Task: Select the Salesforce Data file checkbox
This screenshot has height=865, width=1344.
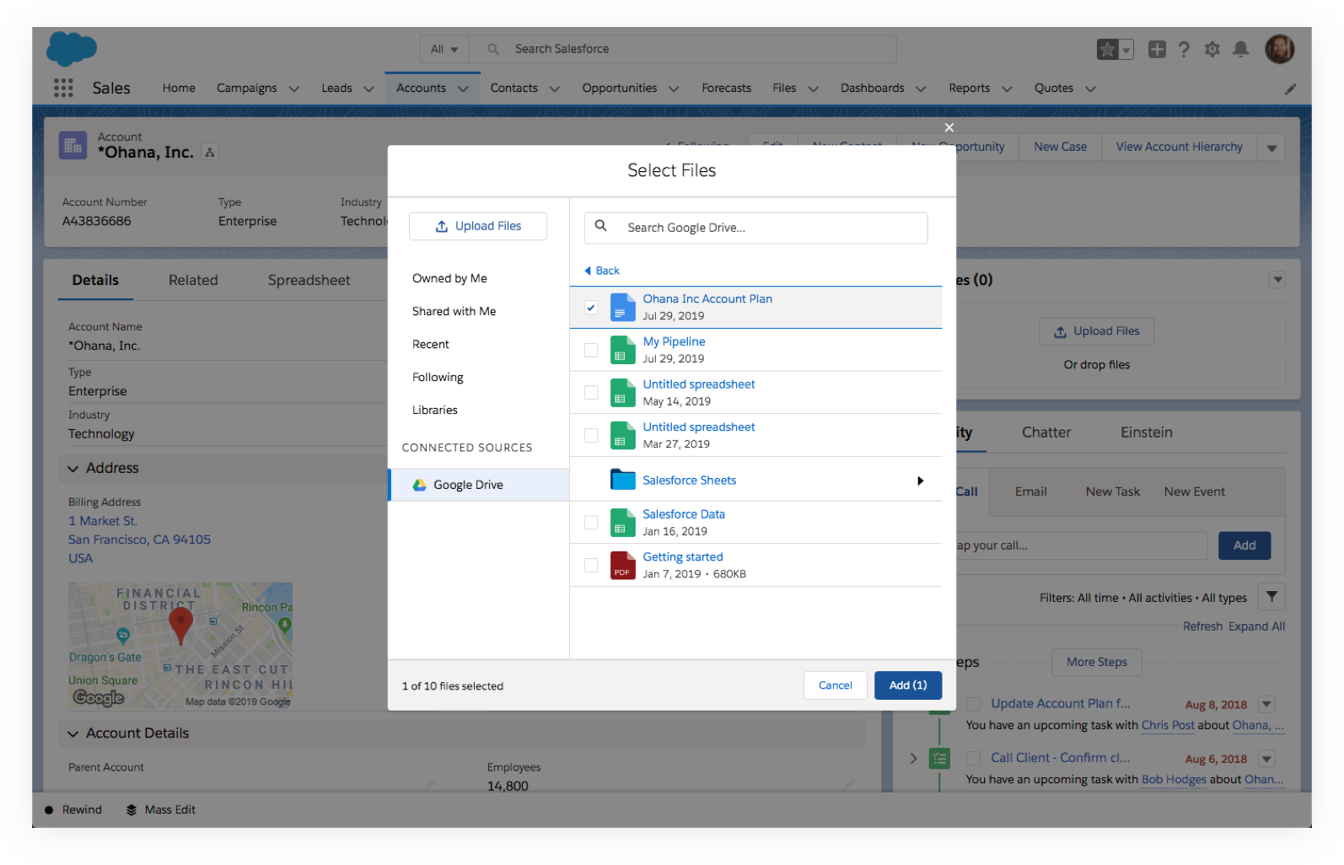Action: [591, 523]
